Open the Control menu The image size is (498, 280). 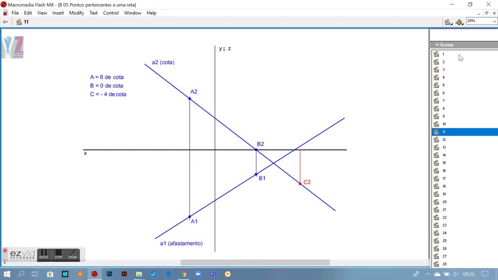click(111, 13)
